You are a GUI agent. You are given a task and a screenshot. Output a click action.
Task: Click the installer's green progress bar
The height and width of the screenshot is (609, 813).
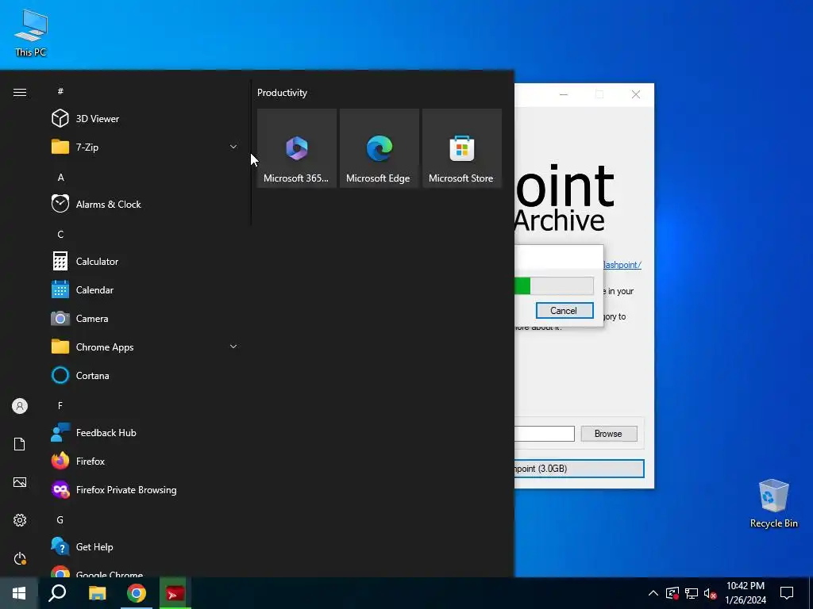point(553,285)
